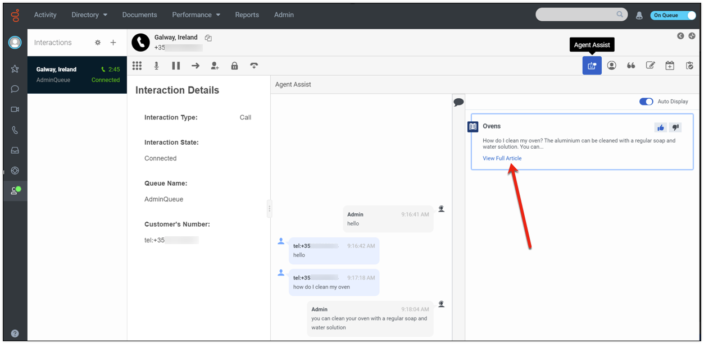Screen dimensions: 704x344
Task: Disable the Auto Display toggle
Action: pos(646,102)
